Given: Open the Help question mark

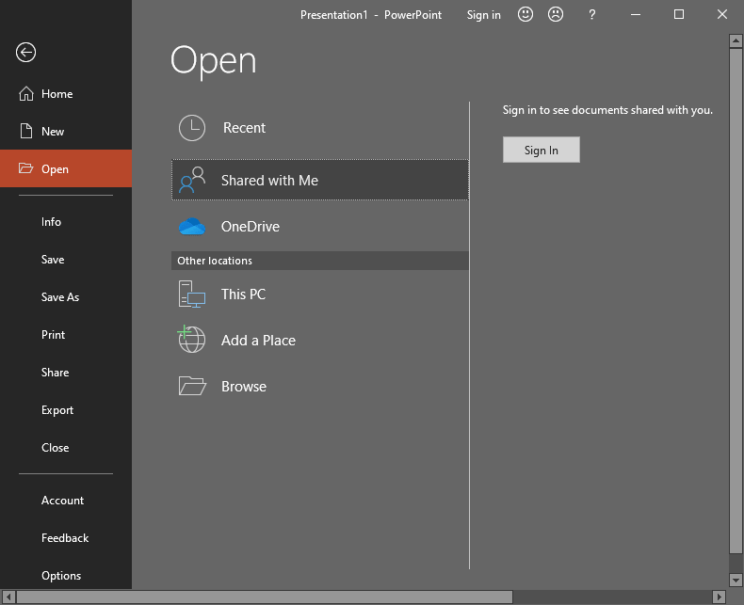Looking at the screenshot, I should coord(591,14).
